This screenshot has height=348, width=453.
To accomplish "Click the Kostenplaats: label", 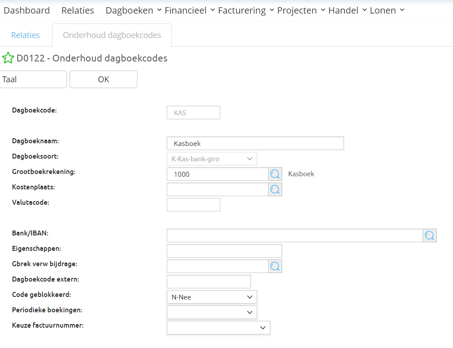I will tap(33, 187).
